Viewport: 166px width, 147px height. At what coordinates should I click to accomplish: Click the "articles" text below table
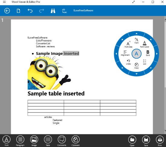[x=48, y=117]
